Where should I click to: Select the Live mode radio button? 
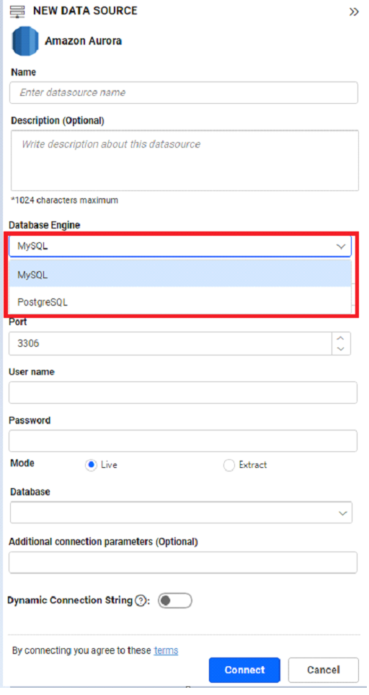pyautogui.click(x=91, y=465)
